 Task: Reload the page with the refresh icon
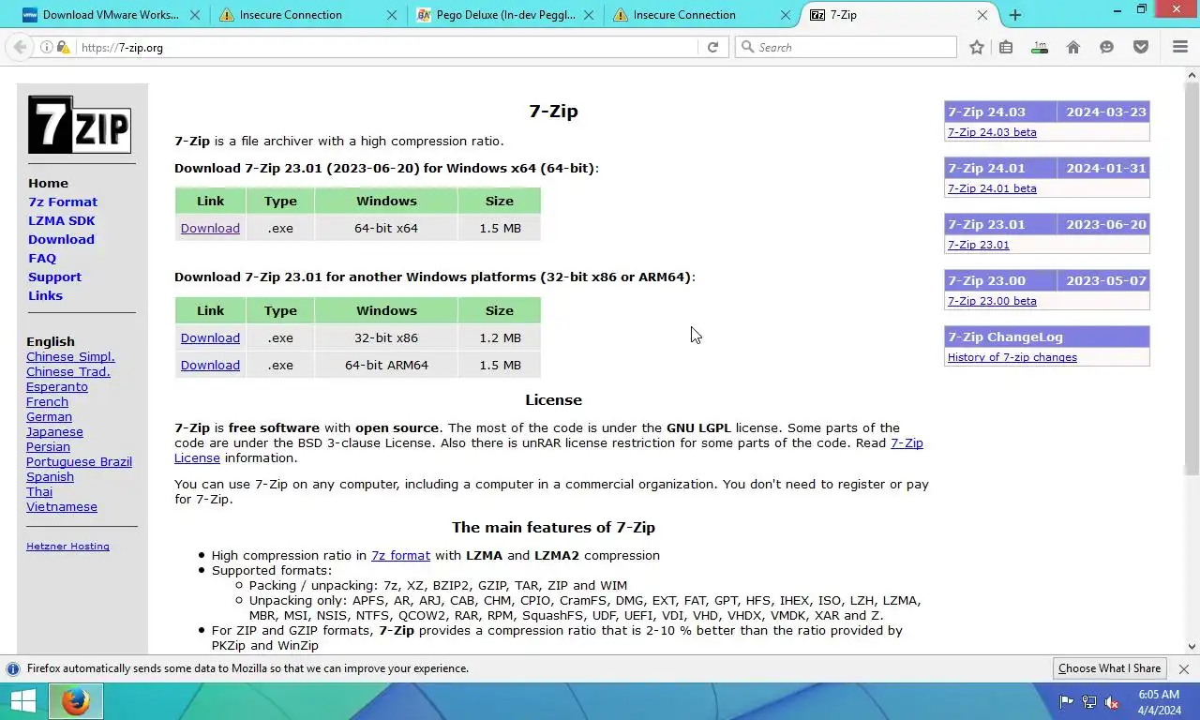click(712, 47)
